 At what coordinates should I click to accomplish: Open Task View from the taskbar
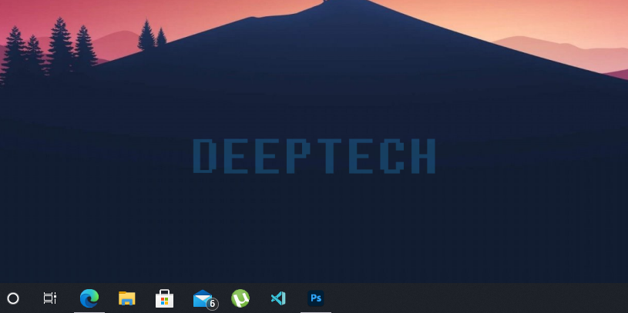tap(50, 298)
